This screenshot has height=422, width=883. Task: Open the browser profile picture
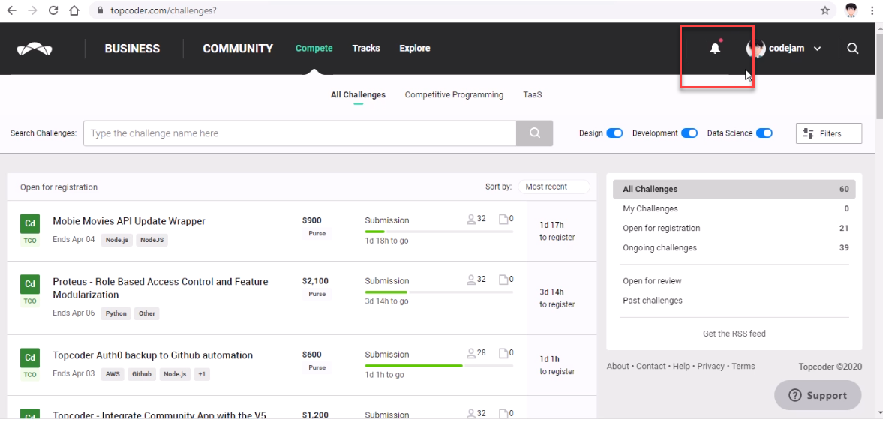point(851,10)
